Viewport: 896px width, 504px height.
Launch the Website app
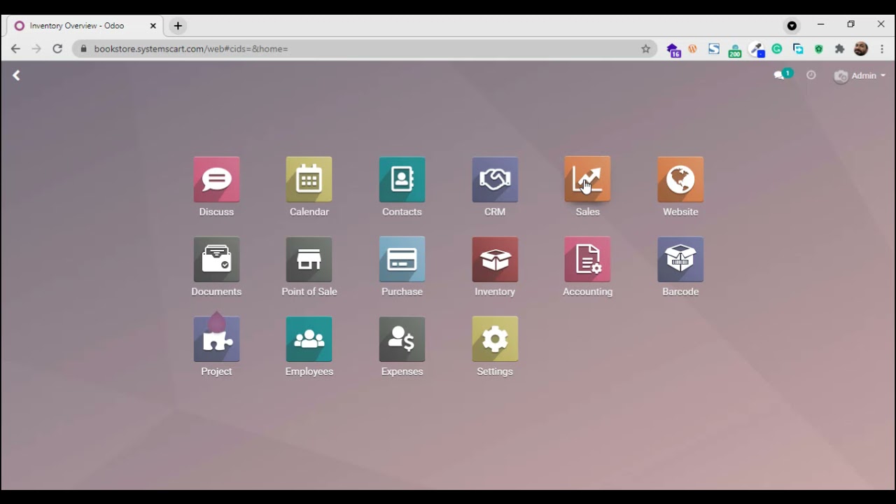[x=680, y=180]
